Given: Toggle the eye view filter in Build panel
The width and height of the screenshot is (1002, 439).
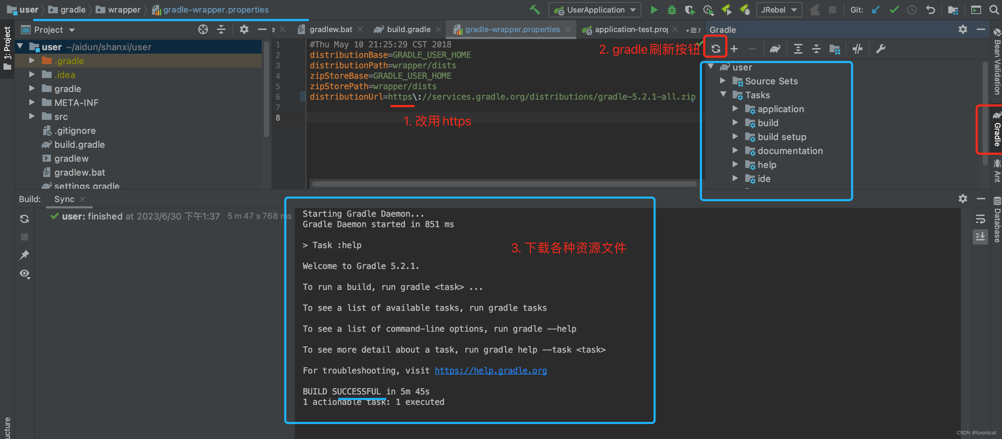Looking at the screenshot, I should [x=24, y=274].
